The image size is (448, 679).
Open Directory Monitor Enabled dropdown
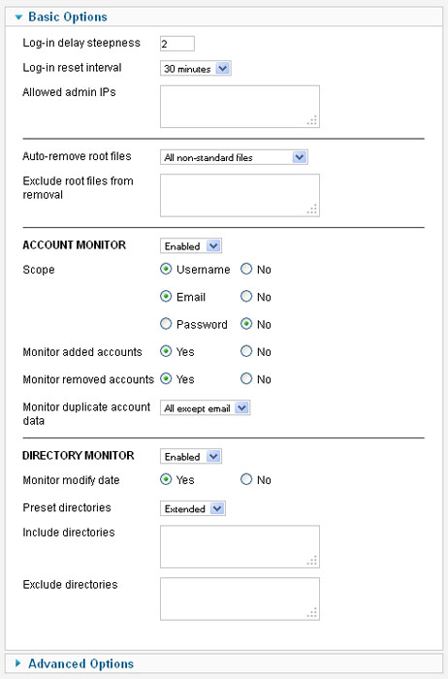point(191,457)
